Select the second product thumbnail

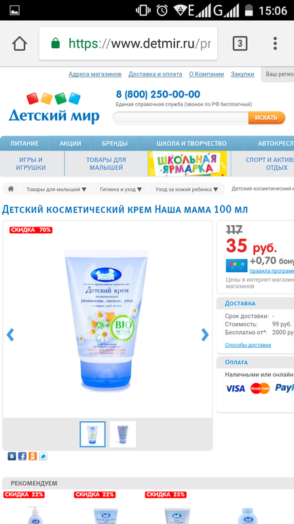123,434
